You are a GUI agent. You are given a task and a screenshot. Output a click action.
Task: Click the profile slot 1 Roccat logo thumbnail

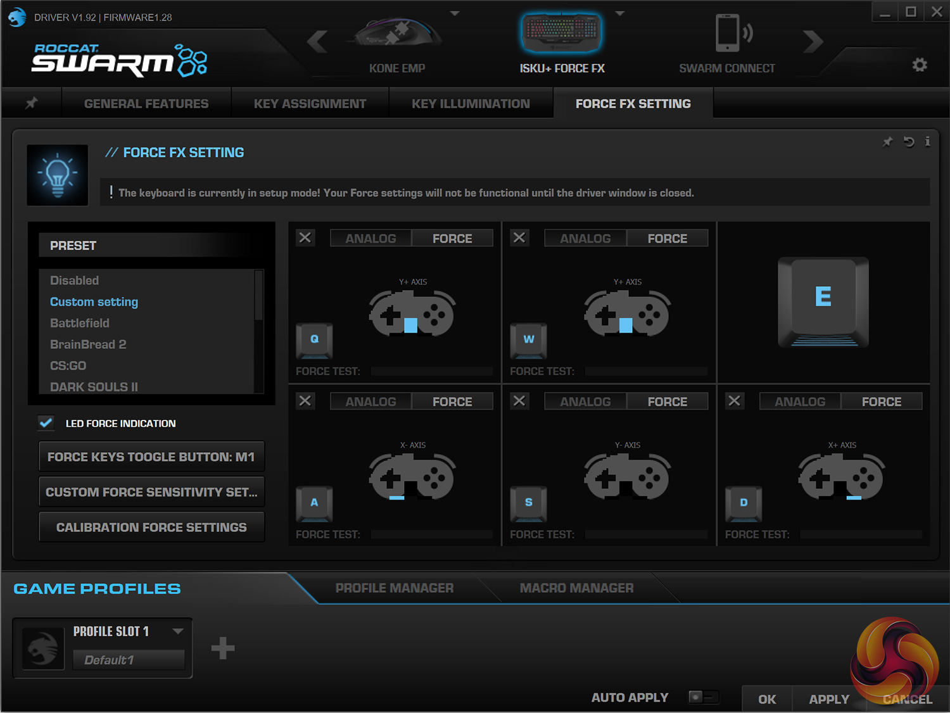43,648
